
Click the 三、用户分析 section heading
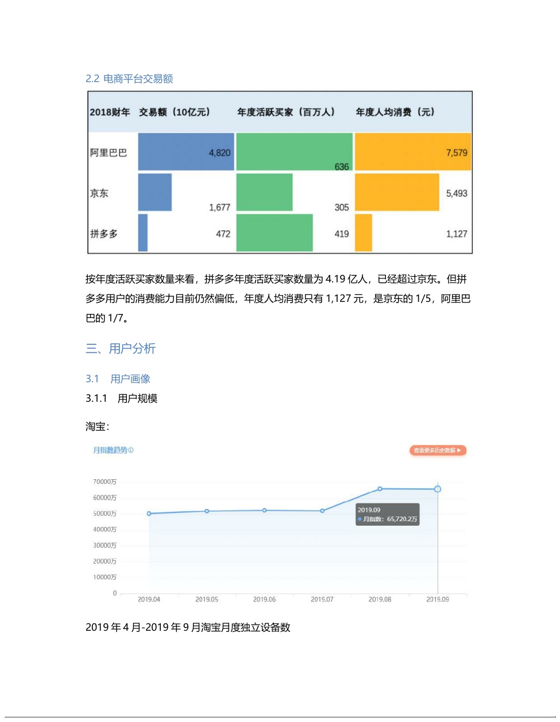click(x=121, y=348)
